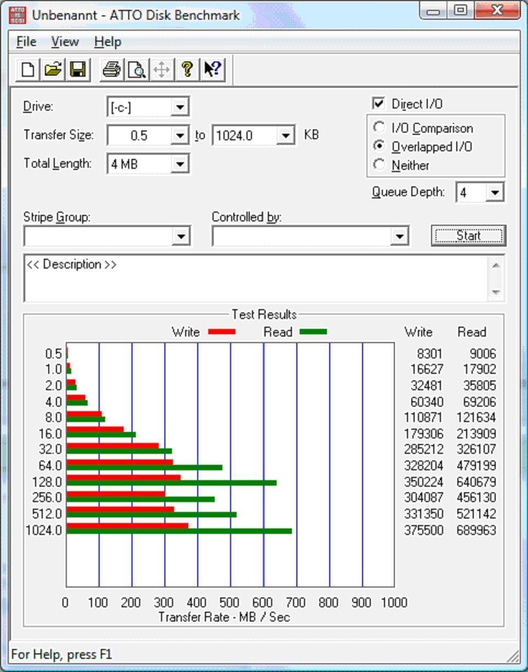Screen dimensions: 528x672
Task: Click the 16.0 transfer size row label
Action: pos(50,434)
